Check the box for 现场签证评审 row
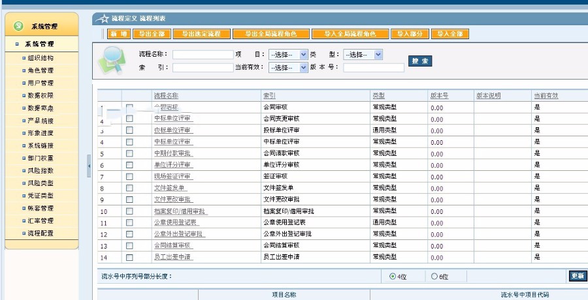 (129, 176)
